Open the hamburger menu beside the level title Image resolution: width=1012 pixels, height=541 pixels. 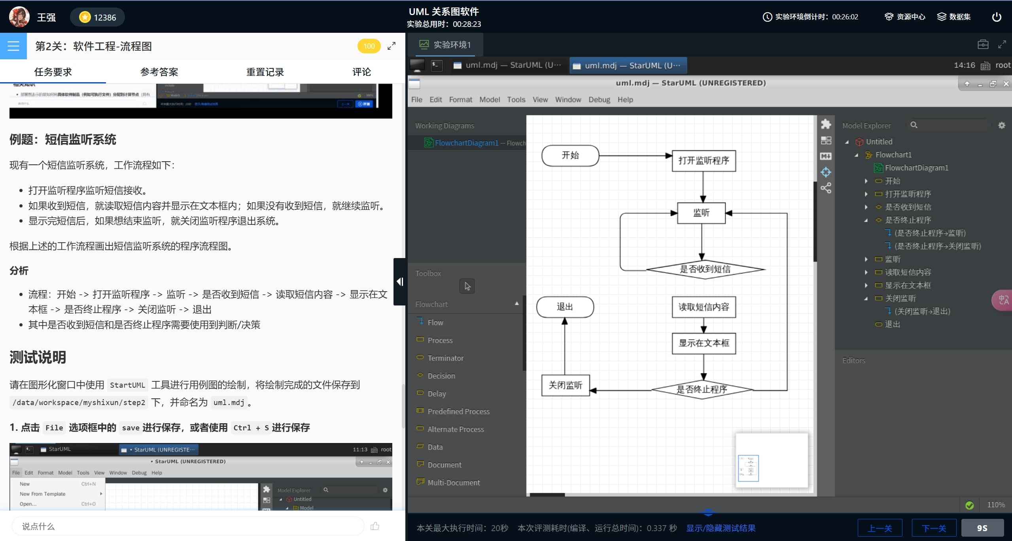click(x=13, y=46)
